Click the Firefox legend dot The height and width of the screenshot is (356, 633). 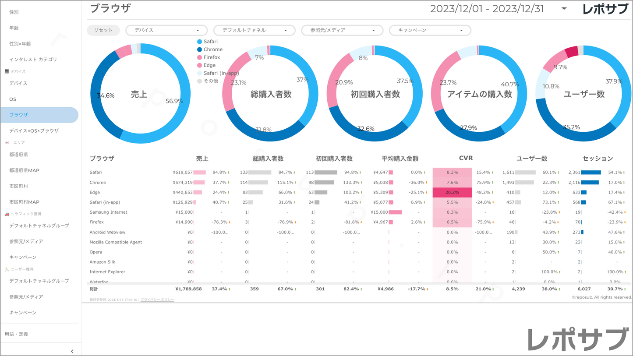(200, 57)
